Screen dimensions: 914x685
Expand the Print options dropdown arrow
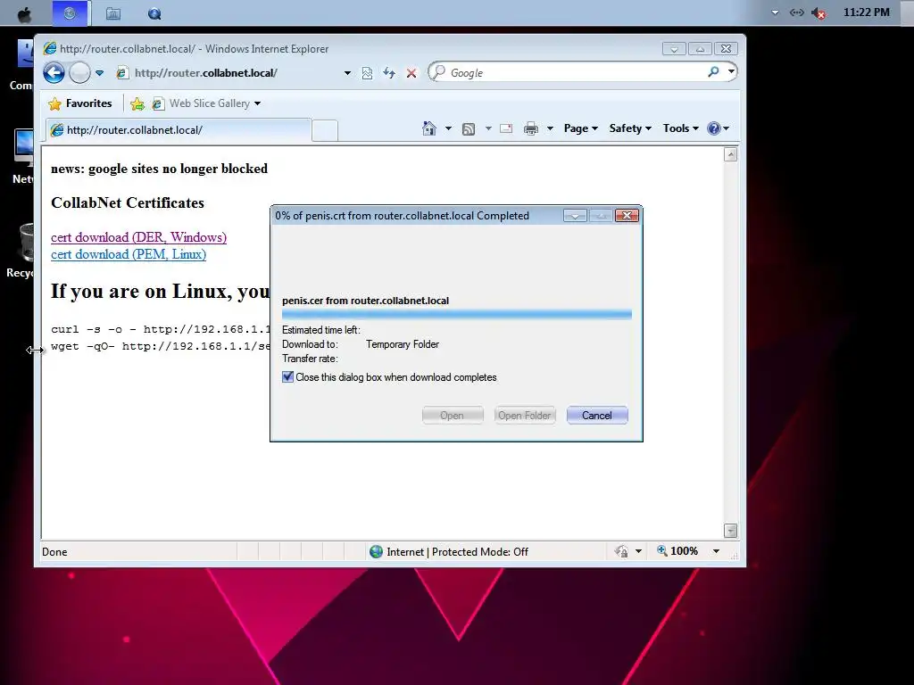550,128
